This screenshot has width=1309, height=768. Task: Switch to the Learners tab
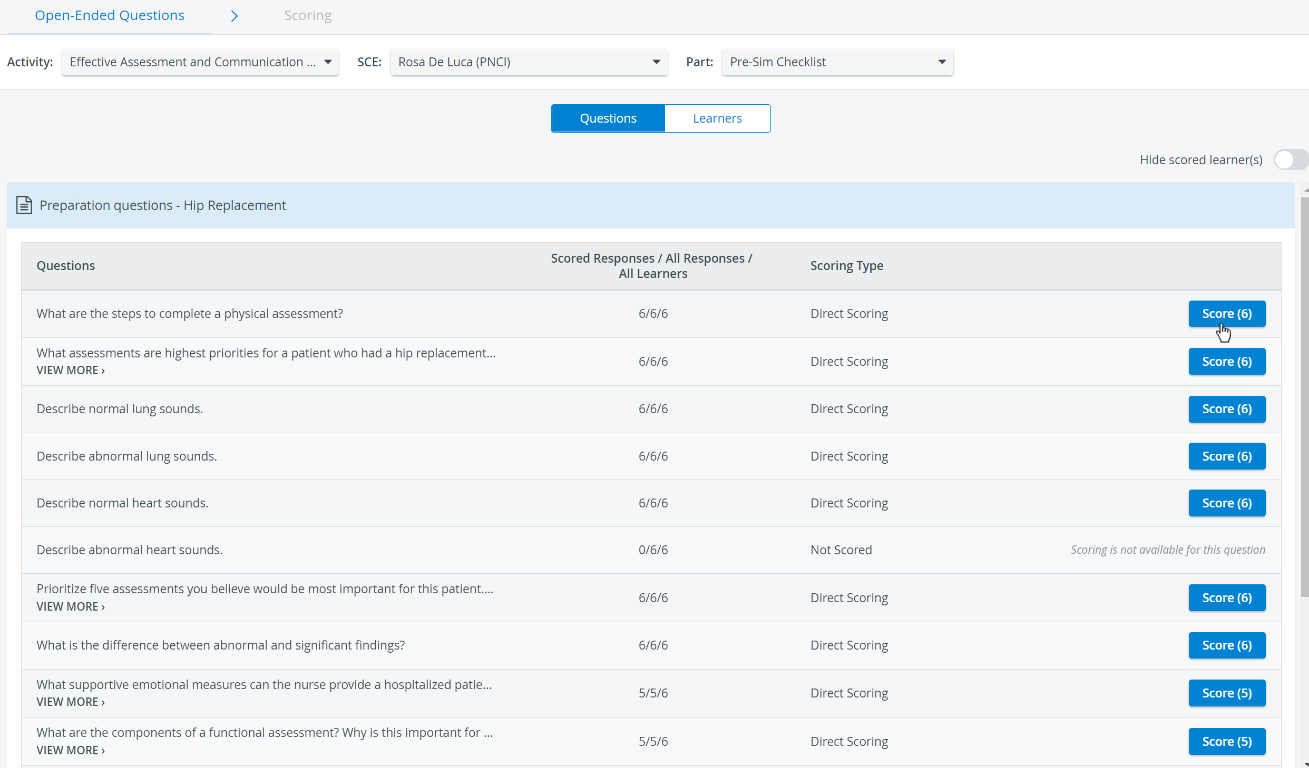coord(717,118)
